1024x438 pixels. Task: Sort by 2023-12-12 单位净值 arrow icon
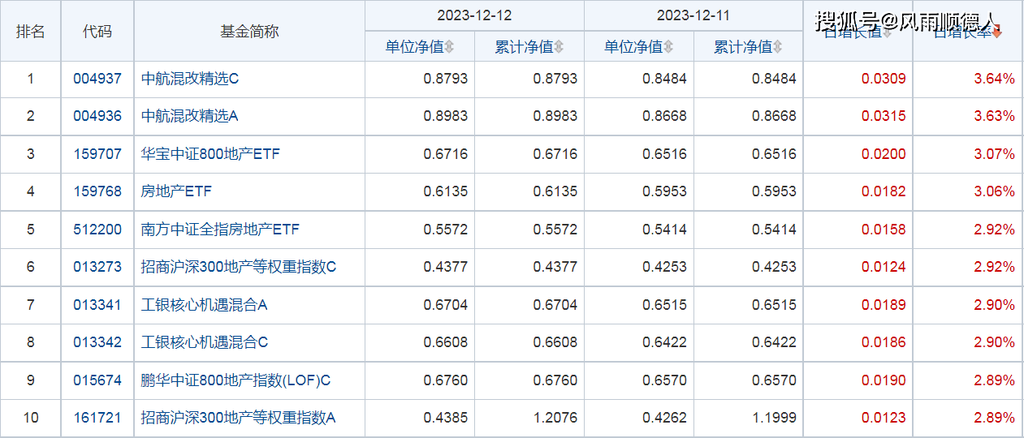tap(449, 47)
